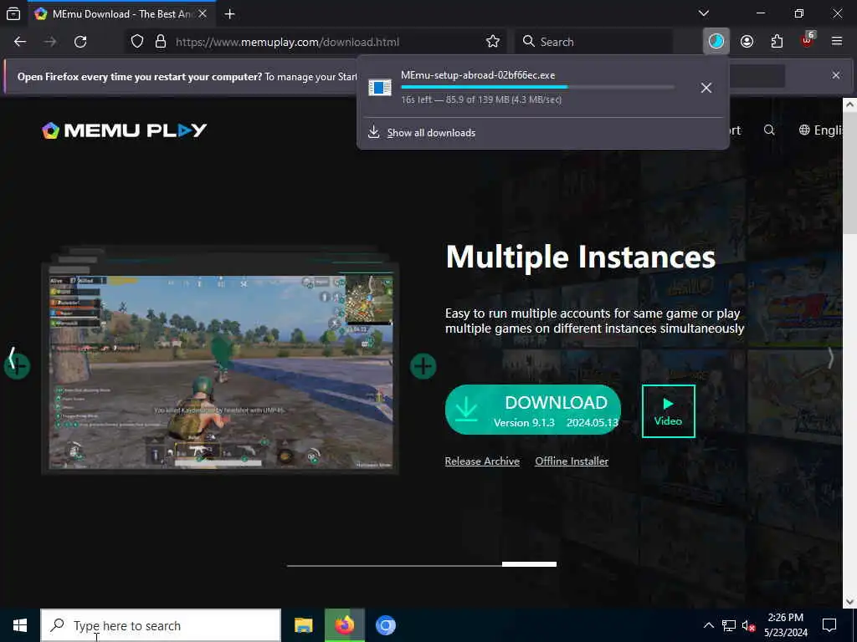Click the green DOWNLOAD button
Viewport: 857px width, 642px height.
click(x=533, y=410)
